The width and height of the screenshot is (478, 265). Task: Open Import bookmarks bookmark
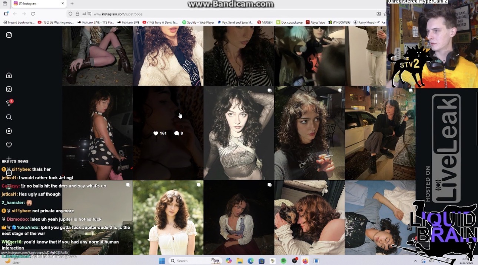[18, 23]
